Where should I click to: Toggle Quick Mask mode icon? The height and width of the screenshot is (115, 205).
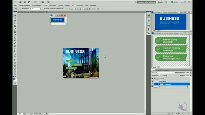click(x=15, y=83)
